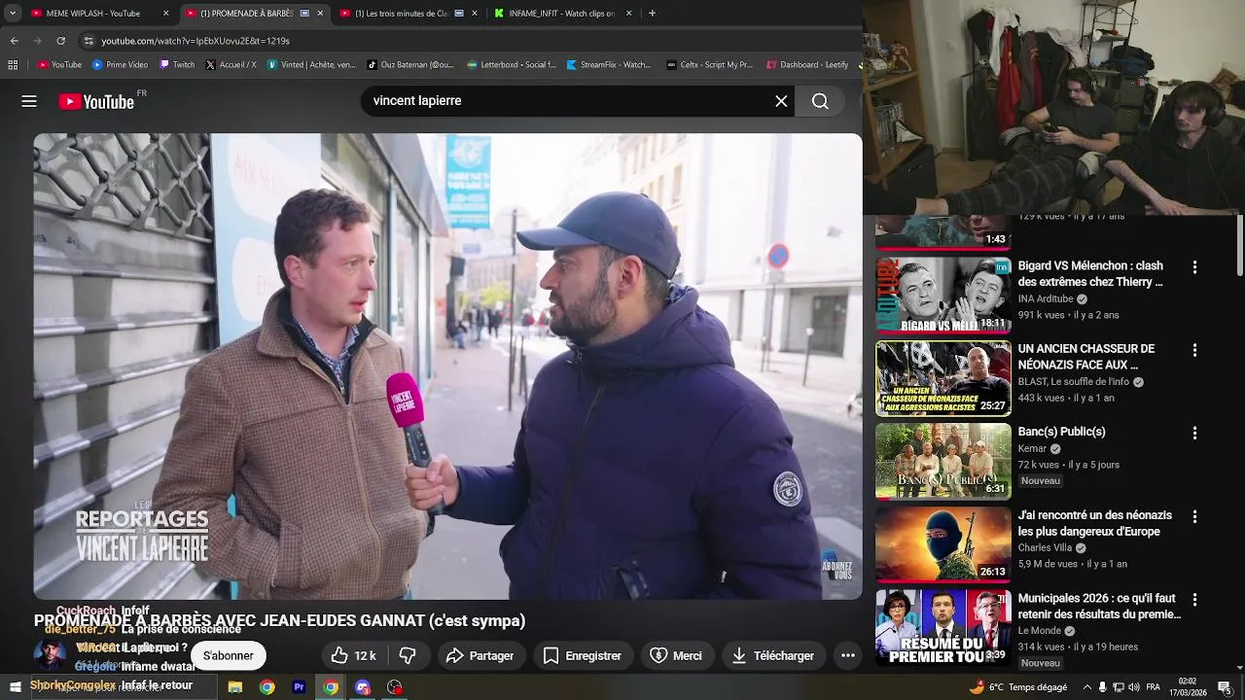
Task: Click the Partager share button
Action: (480, 656)
